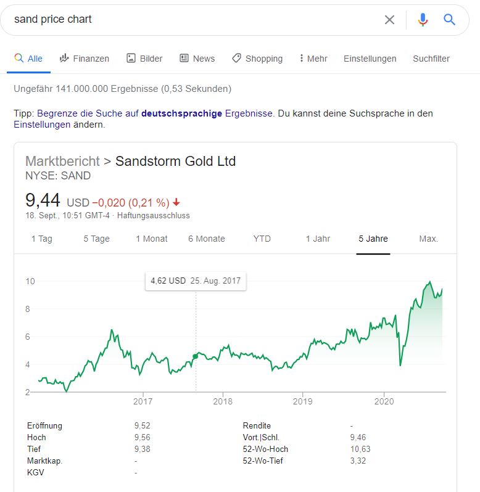The width and height of the screenshot is (480, 492).
Task: Clear the search box with X icon
Action: [389, 20]
